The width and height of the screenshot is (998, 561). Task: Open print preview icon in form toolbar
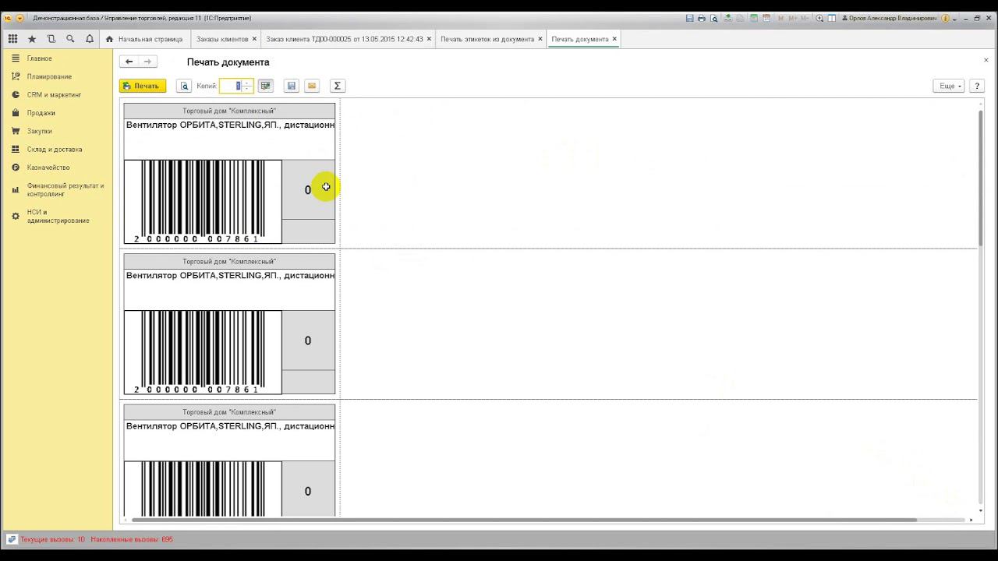pyautogui.click(x=184, y=86)
